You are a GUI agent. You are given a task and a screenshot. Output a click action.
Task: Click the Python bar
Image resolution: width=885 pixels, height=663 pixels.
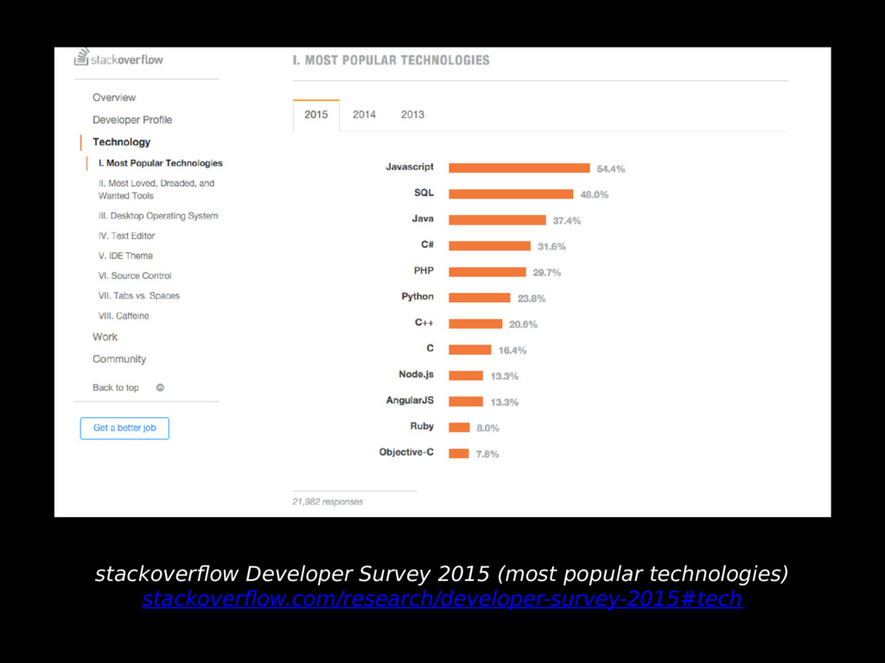pos(479,298)
